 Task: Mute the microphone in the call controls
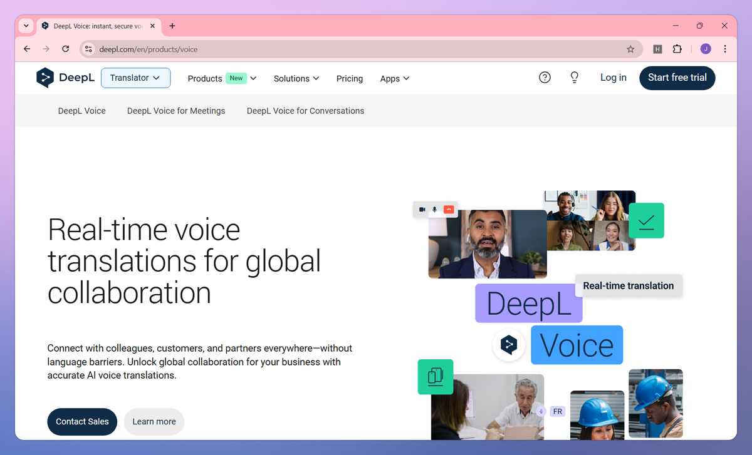click(x=435, y=210)
